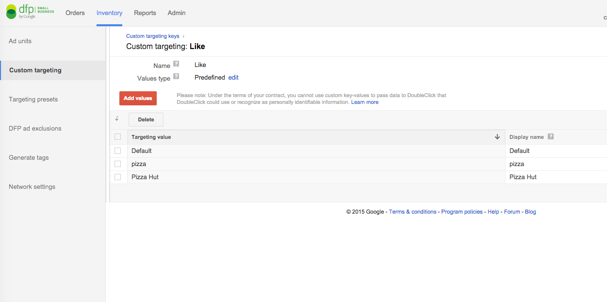Select the pizza row checkbox

(117, 164)
